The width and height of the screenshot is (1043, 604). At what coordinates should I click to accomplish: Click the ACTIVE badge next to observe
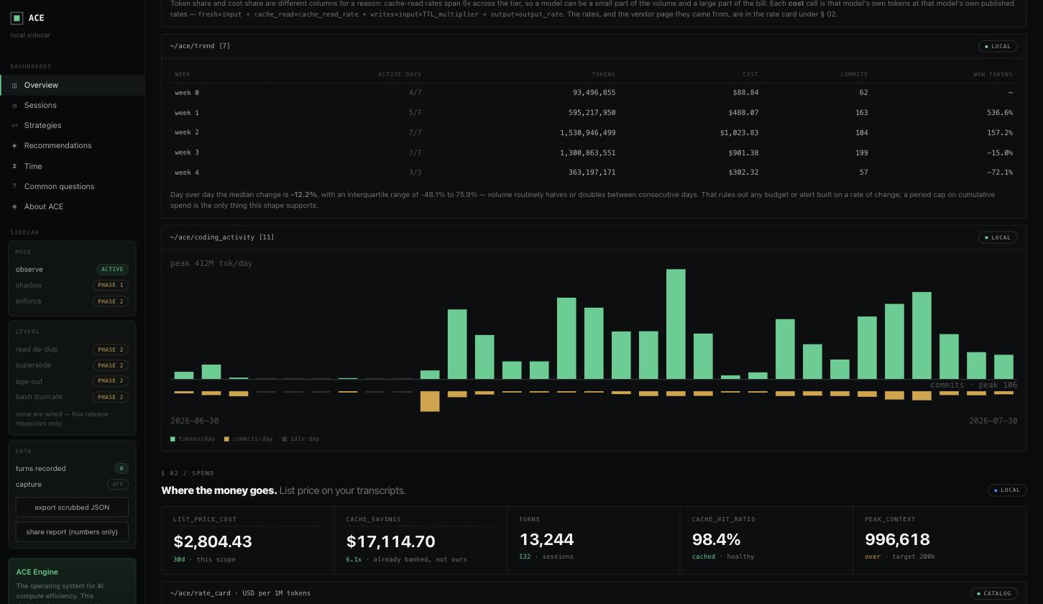[112, 270]
